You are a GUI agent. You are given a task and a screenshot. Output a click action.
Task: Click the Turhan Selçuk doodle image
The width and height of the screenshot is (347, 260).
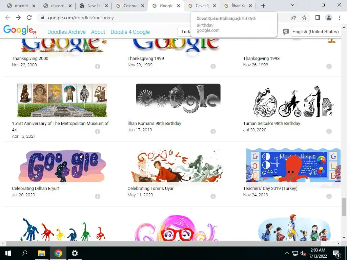click(293, 102)
